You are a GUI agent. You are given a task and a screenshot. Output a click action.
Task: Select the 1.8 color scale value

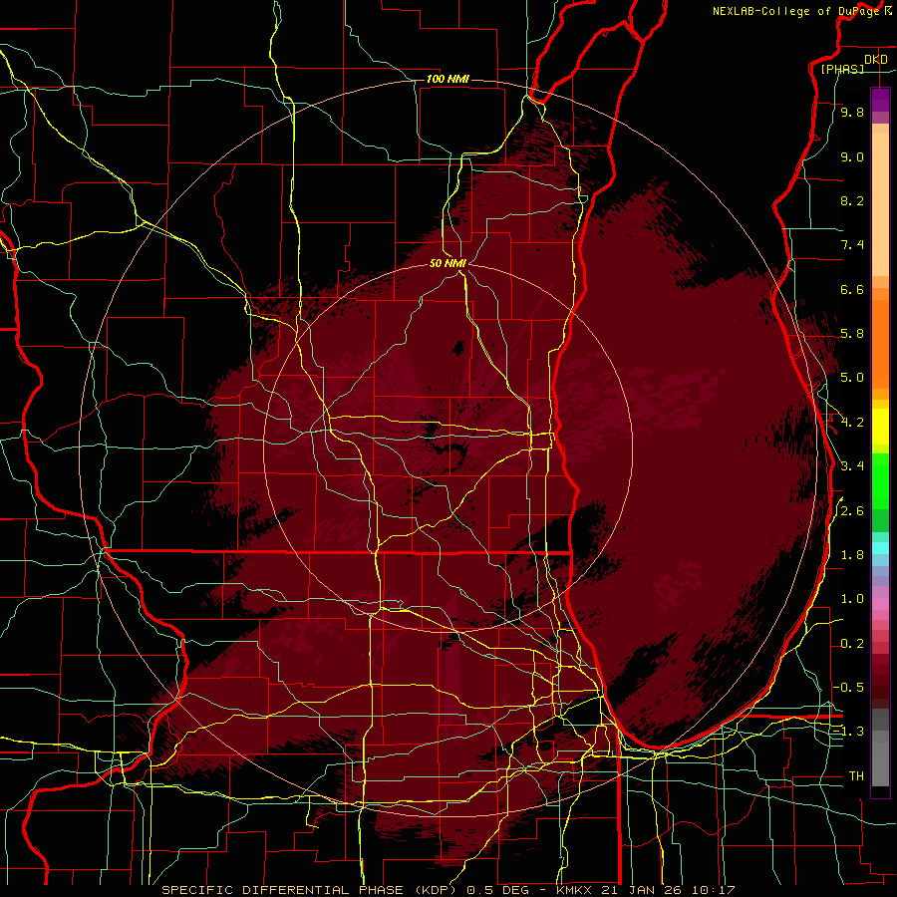click(852, 555)
